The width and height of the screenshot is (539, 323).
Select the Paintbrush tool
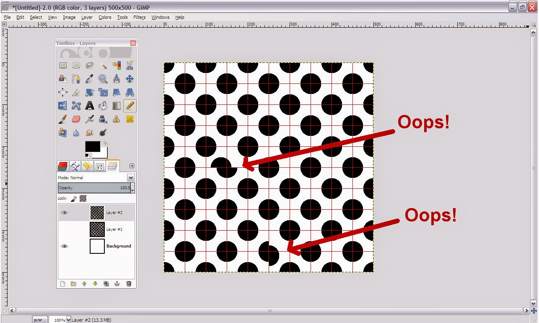(x=63, y=119)
